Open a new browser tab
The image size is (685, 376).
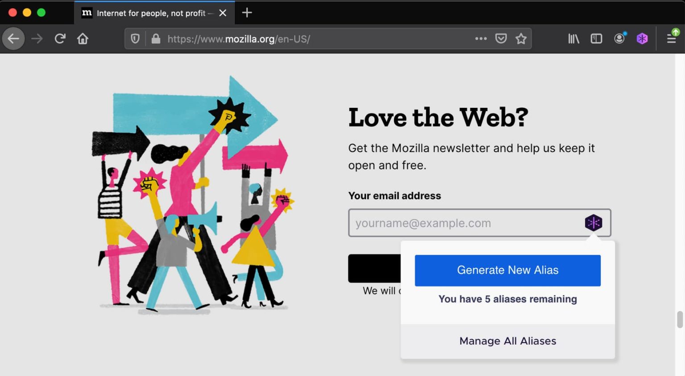pyautogui.click(x=247, y=12)
